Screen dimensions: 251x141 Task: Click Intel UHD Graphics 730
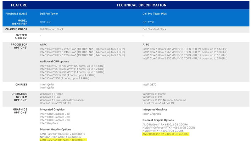55,117
